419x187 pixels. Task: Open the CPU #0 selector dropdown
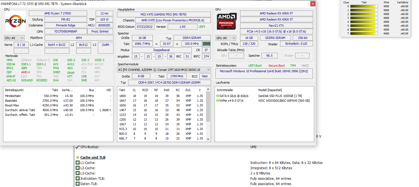[x=14, y=38]
